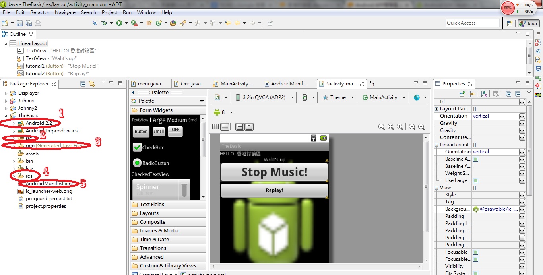The image size is (543, 275).
Task: Click the Replay! button in layout preview
Action: [274, 190]
